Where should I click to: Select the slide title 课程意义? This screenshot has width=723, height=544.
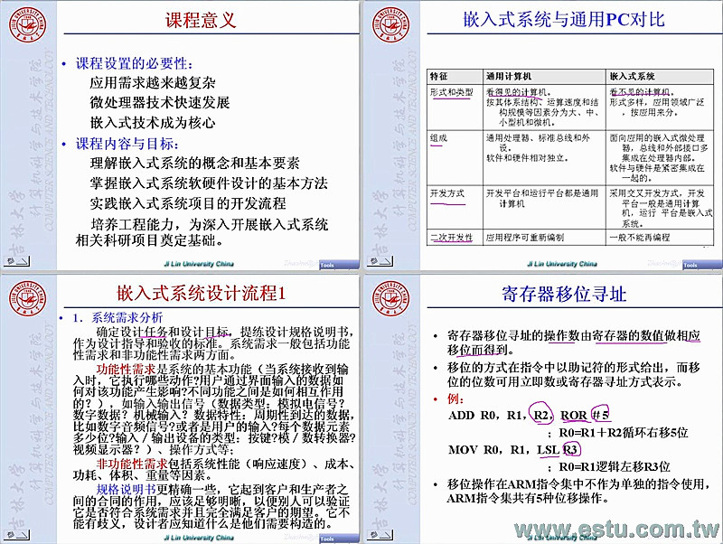coord(201,20)
